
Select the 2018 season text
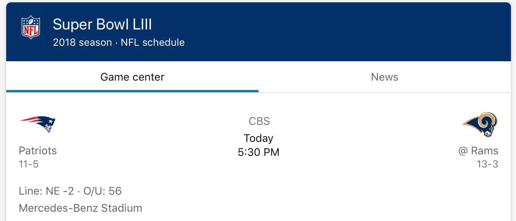click(82, 42)
